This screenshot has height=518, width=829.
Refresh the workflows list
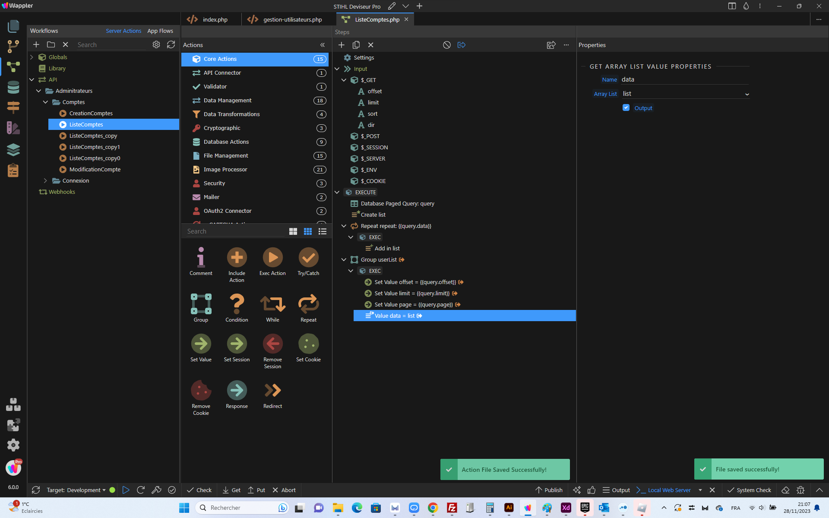171,44
